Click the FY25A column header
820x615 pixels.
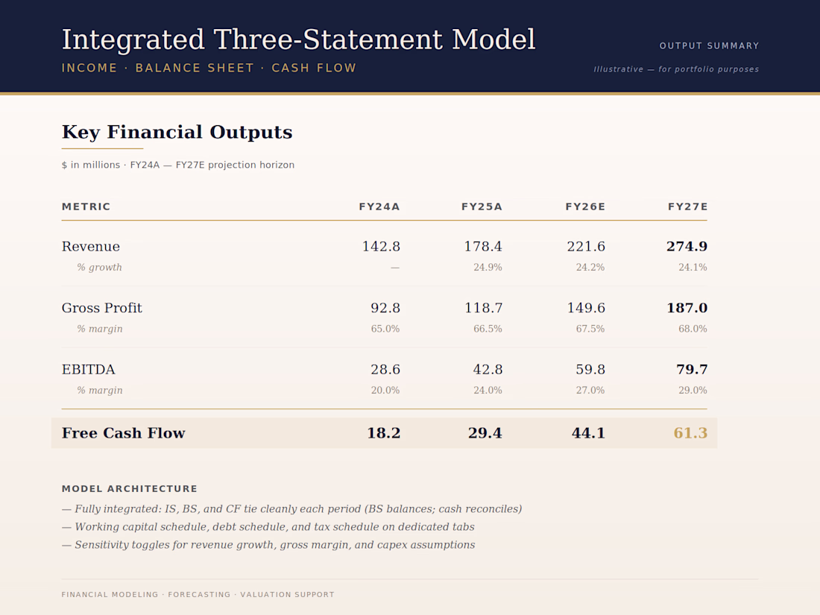tap(482, 206)
